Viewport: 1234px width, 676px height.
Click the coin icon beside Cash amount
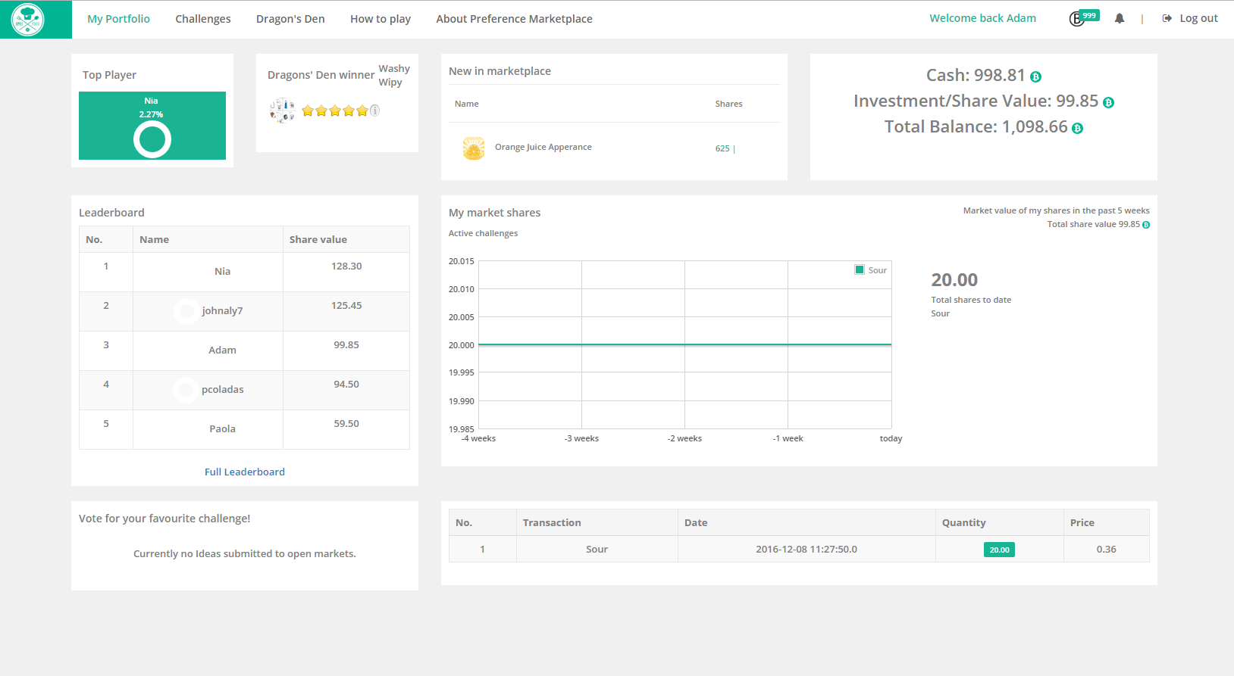(1035, 76)
